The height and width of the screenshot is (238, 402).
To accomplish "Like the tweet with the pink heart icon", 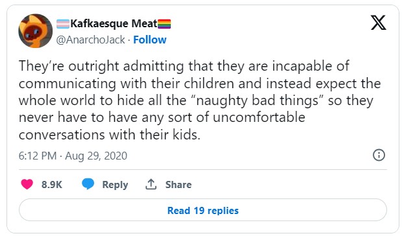I will click(27, 184).
